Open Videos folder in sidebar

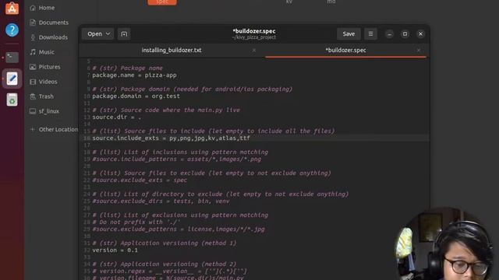pyautogui.click(x=48, y=82)
